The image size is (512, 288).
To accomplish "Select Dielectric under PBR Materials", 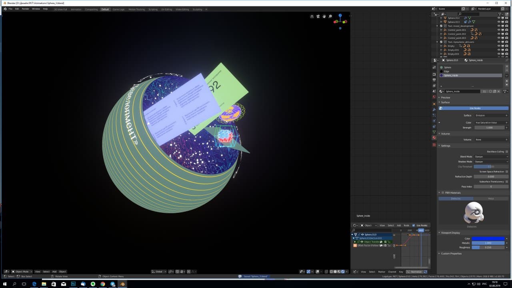I will click(x=455, y=198).
